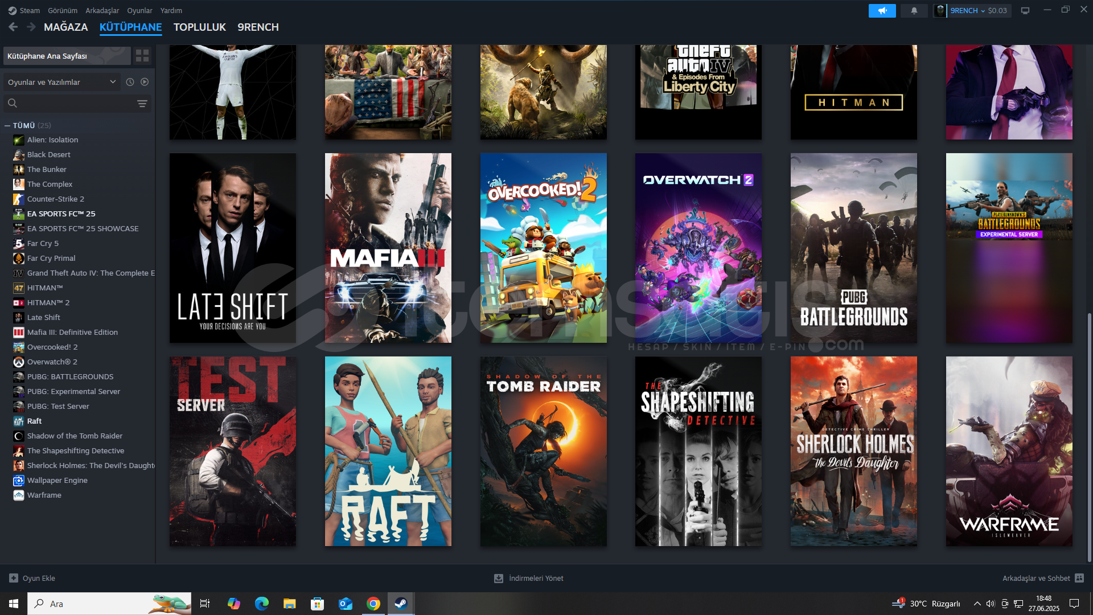This screenshot has width=1093, height=615.
Task: Collapse the TÜMÜ category
Action: (x=7, y=126)
